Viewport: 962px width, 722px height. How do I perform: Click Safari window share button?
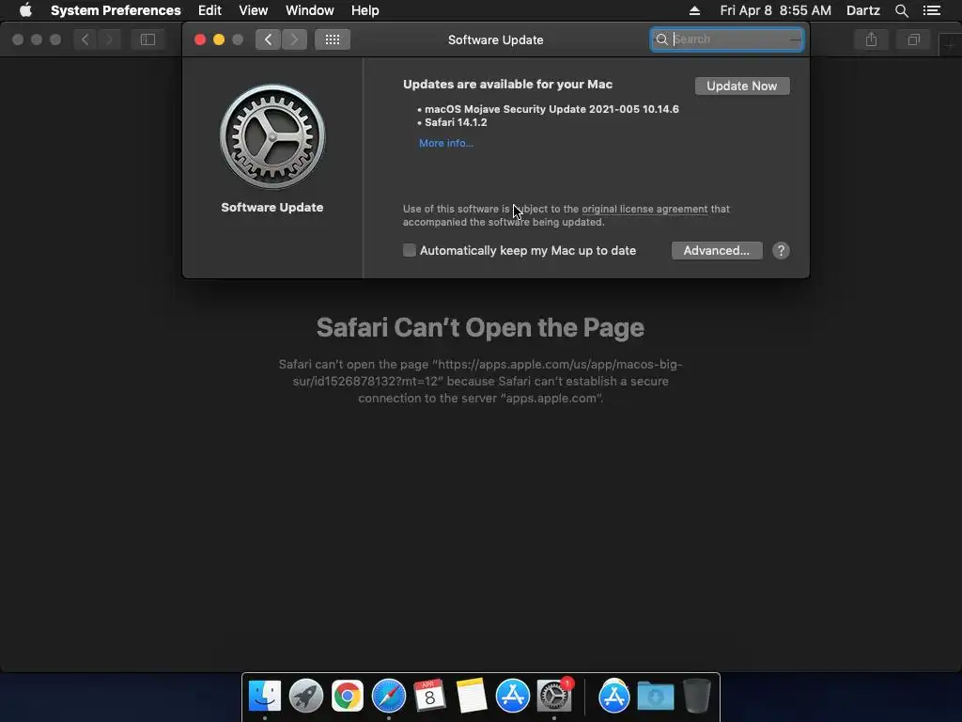(x=871, y=39)
